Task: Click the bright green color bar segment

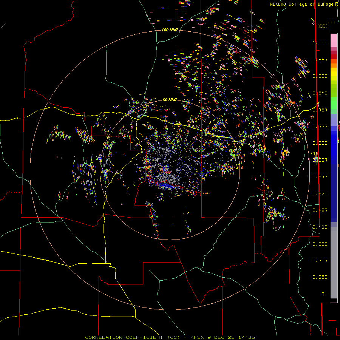Action: pos(334,103)
